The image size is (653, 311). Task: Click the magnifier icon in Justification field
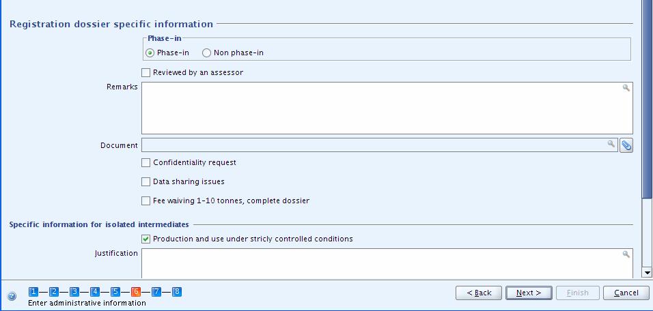point(626,254)
